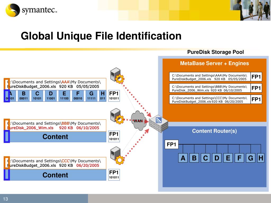Click the CCC file path metadata box
The image size is (271, 203).
[55, 163]
